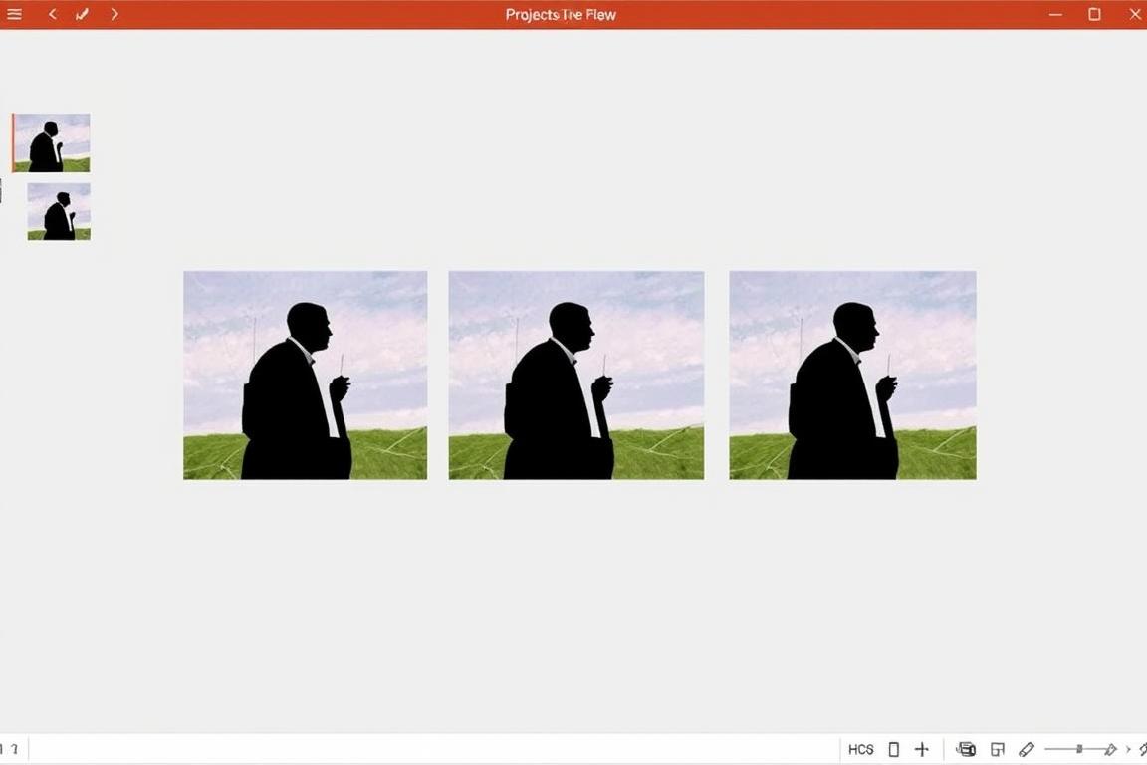Click the forward navigation arrow
Screen dimensions: 1147x765
tap(115, 14)
